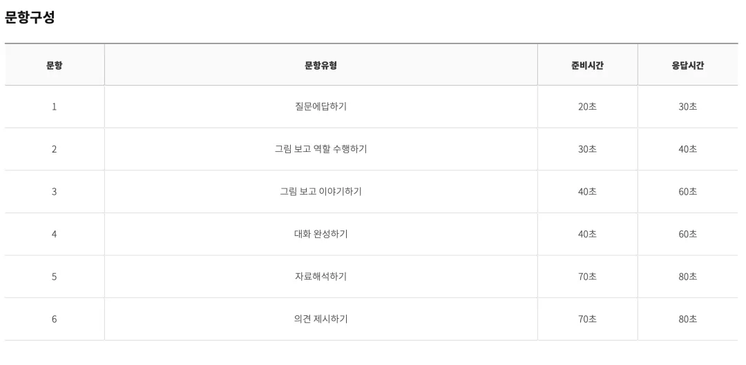Select question number 5 cell
Screen dimensions: 746x365
[x=55, y=276]
